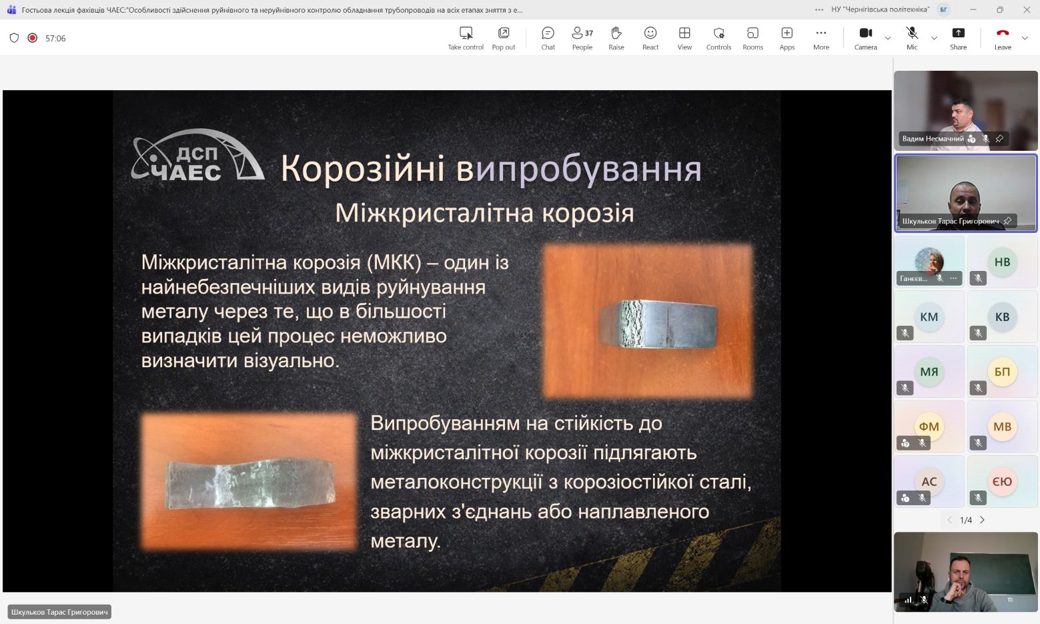
Task: Pop out the shared content window
Action: pyautogui.click(x=503, y=38)
